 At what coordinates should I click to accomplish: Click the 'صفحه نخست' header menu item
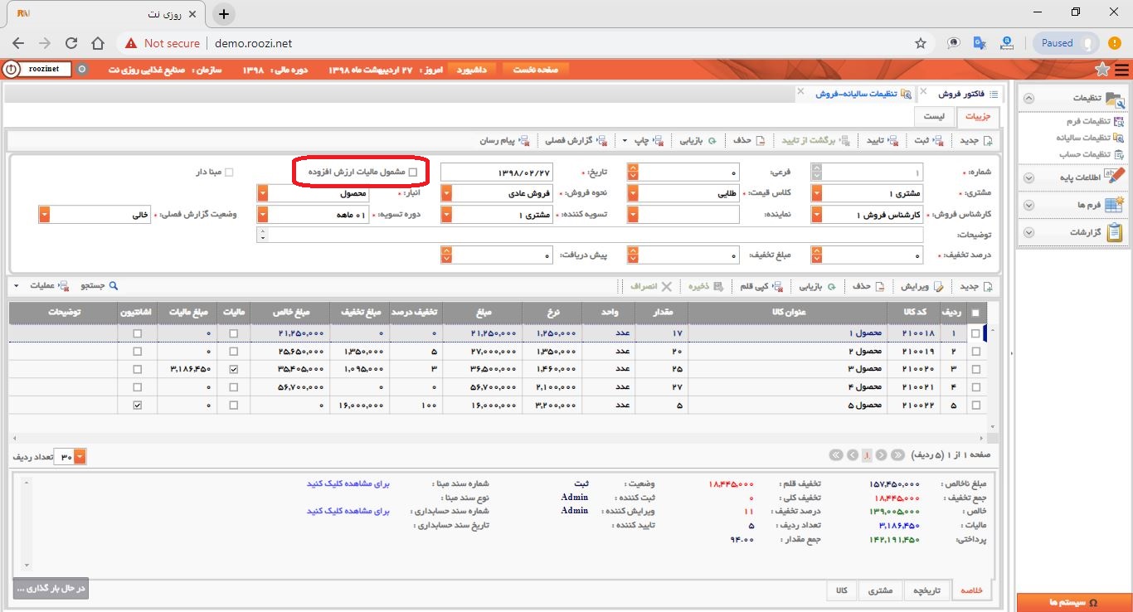pyautogui.click(x=536, y=70)
